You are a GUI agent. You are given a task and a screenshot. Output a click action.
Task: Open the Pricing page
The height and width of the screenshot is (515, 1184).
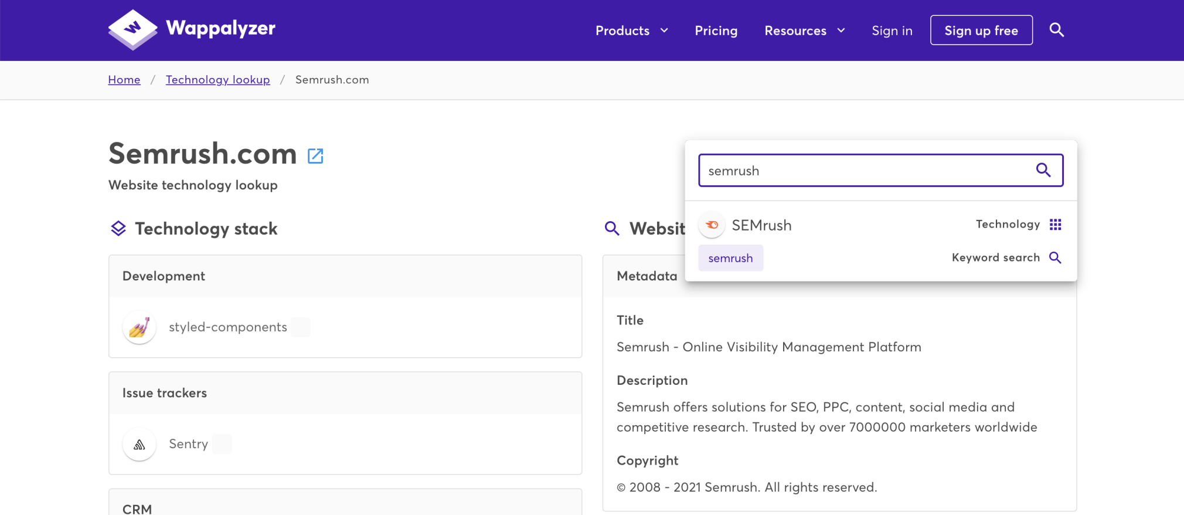[x=716, y=31]
